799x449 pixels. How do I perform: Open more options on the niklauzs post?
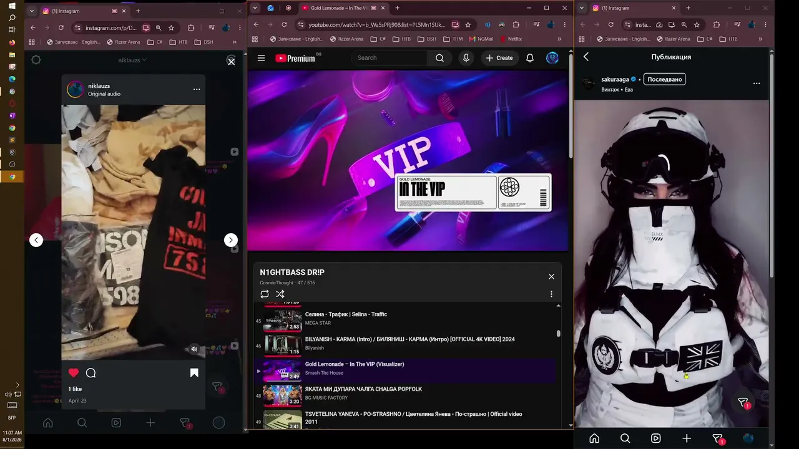pyautogui.click(x=197, y=89)
